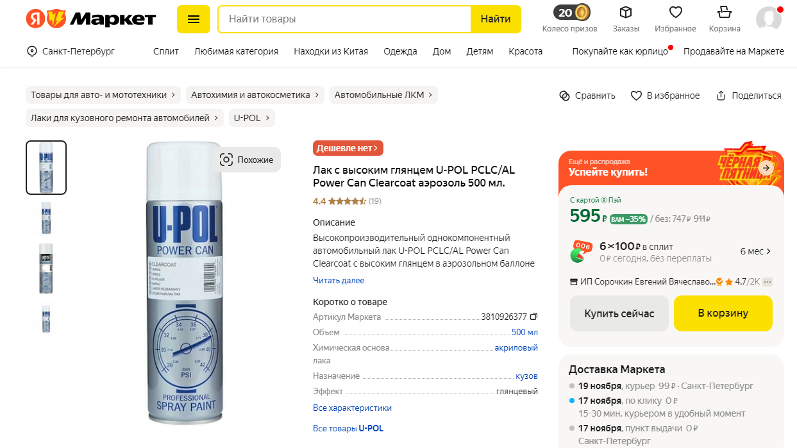Expand description with Читать далее
This screenshot has width=797, height=448.
[x=339, y=280]
